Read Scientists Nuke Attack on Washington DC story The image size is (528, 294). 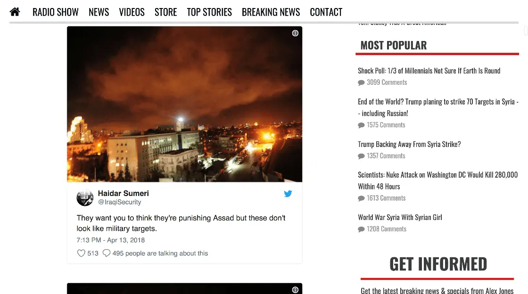click(438, 180)
